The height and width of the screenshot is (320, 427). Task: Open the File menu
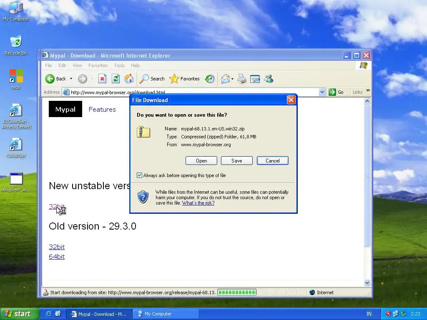[x=48, y=65]
